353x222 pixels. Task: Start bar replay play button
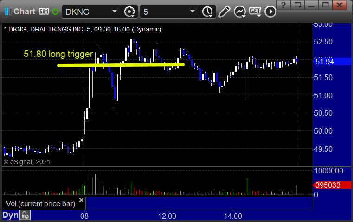[270, 12]
